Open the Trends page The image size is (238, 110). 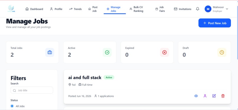coord(75,9)
